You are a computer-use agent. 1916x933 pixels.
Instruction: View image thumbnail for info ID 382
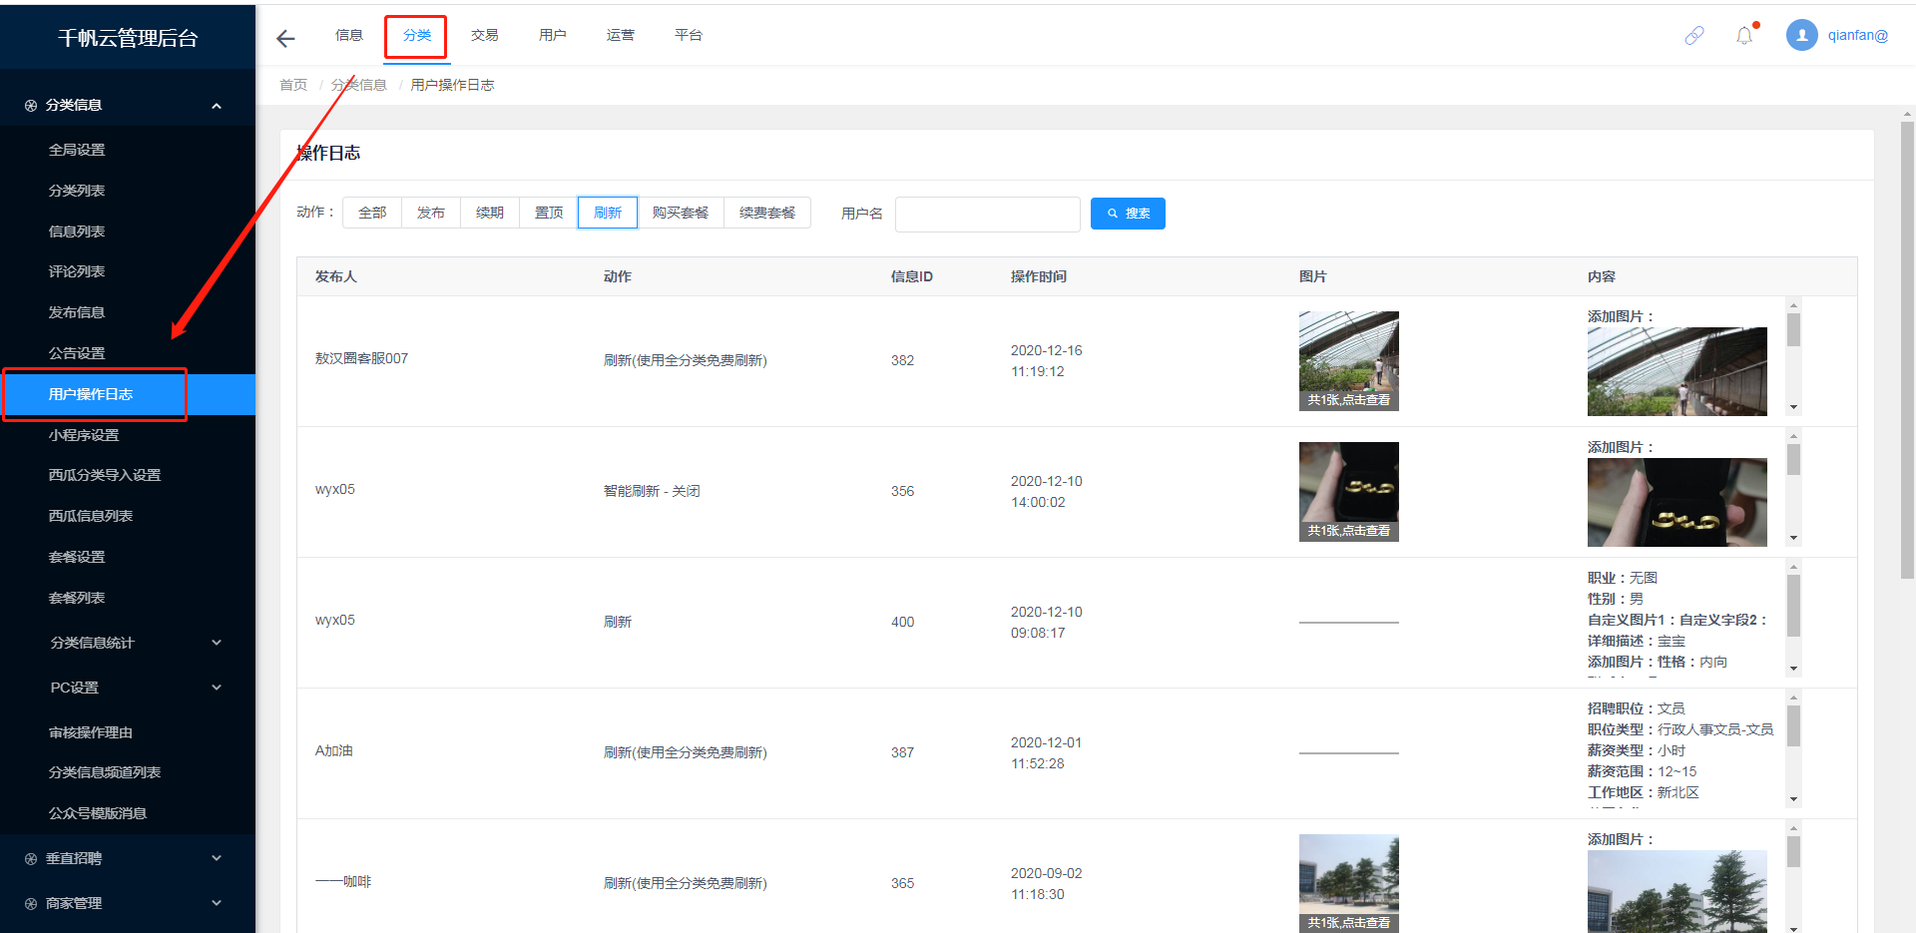pos(1349,361)
